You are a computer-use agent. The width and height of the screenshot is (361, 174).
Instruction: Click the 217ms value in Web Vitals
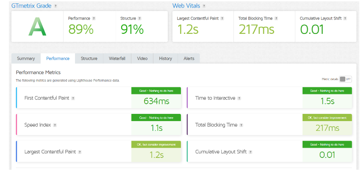256,30
